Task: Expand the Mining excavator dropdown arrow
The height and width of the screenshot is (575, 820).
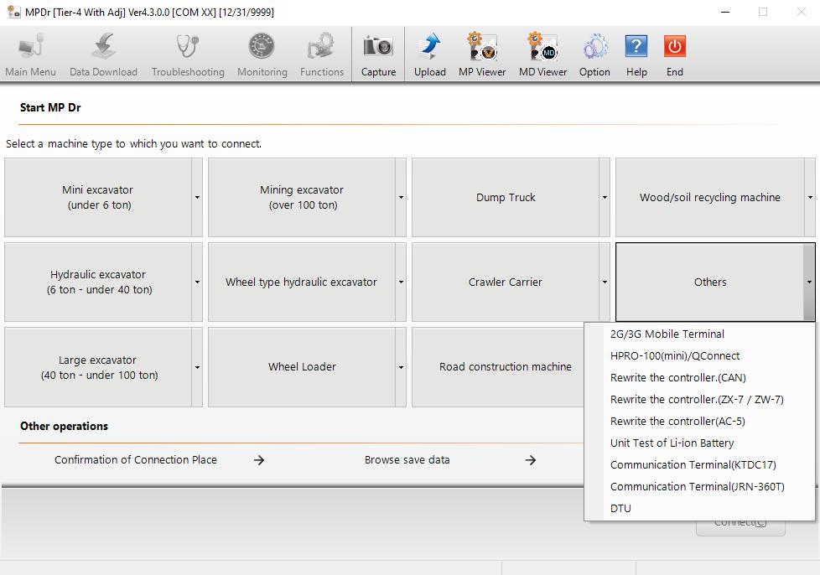Action: coord(401,198)
